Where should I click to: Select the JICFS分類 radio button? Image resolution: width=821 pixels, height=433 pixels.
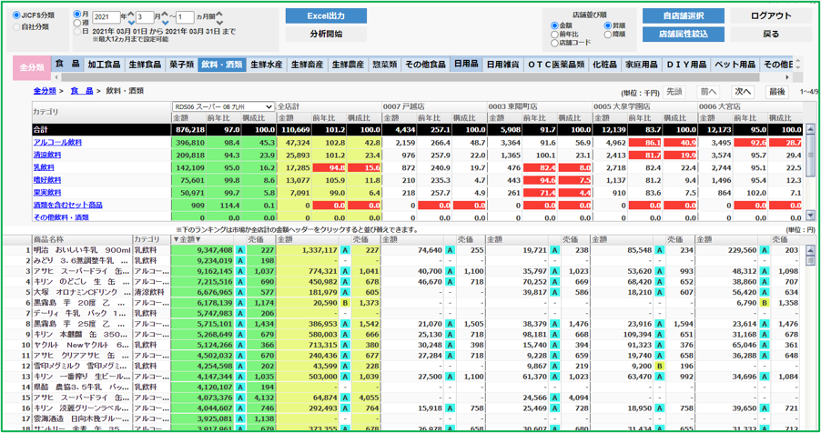(16, 15)
